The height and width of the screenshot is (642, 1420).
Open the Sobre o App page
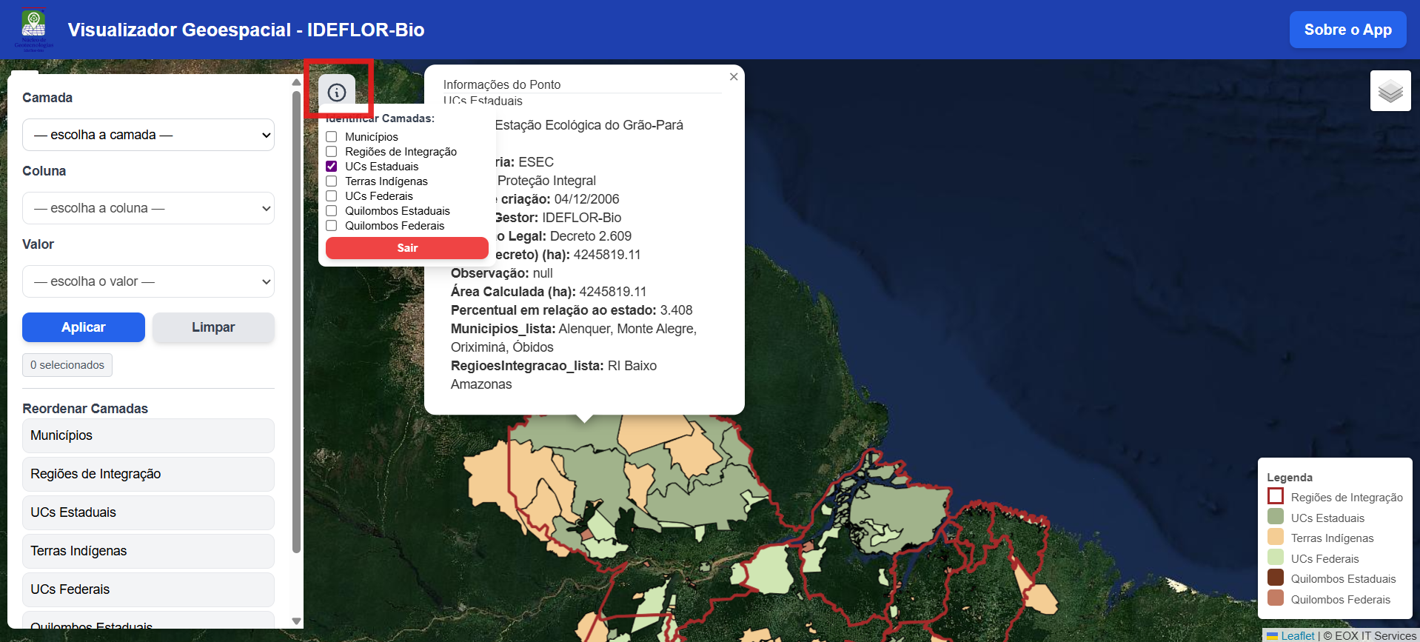[1347, 30]
